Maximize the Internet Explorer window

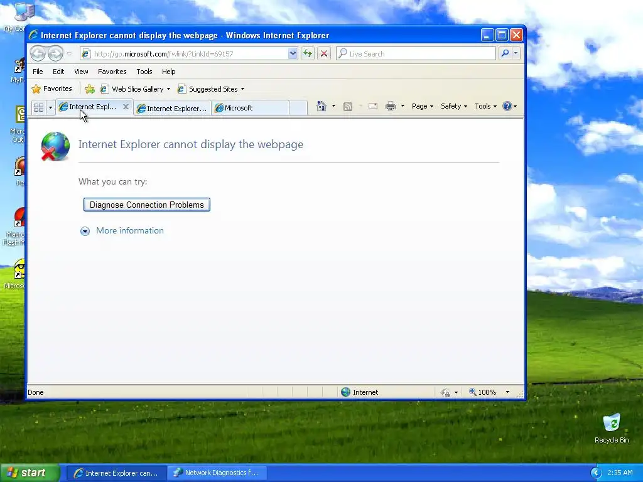click(502, 35)
